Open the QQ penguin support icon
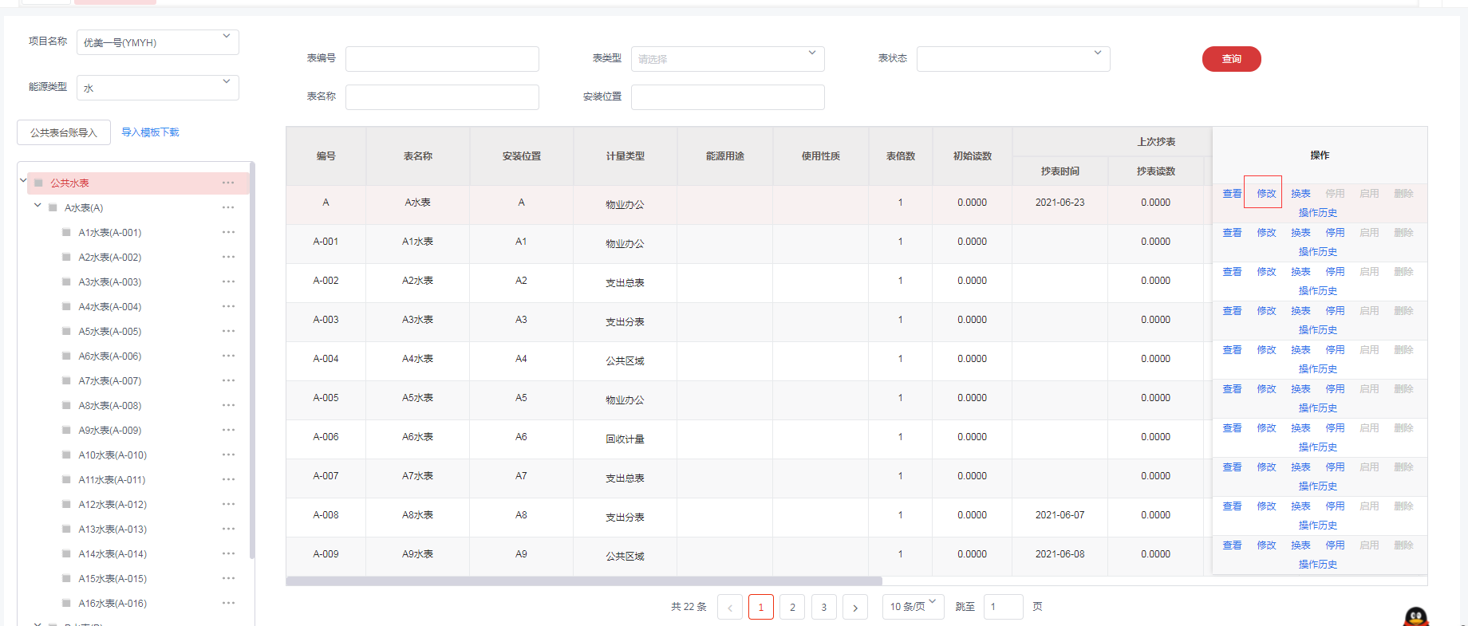The height and width of the screenshot is (626, 1468). (x=1415, y=617)
